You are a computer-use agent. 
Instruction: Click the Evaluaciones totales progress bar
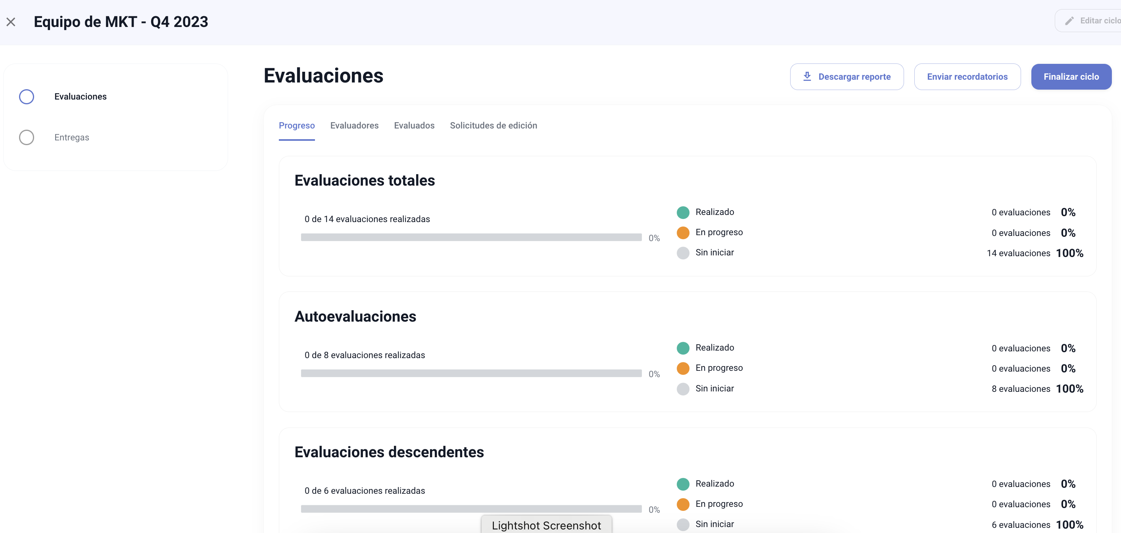(471, 237)
